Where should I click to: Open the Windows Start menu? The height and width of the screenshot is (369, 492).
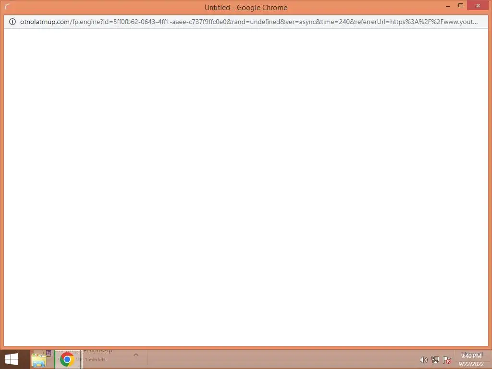[12, 359]
